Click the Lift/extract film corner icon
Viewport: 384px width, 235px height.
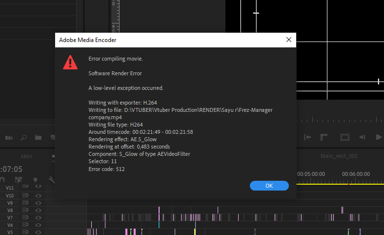(324, 137)
